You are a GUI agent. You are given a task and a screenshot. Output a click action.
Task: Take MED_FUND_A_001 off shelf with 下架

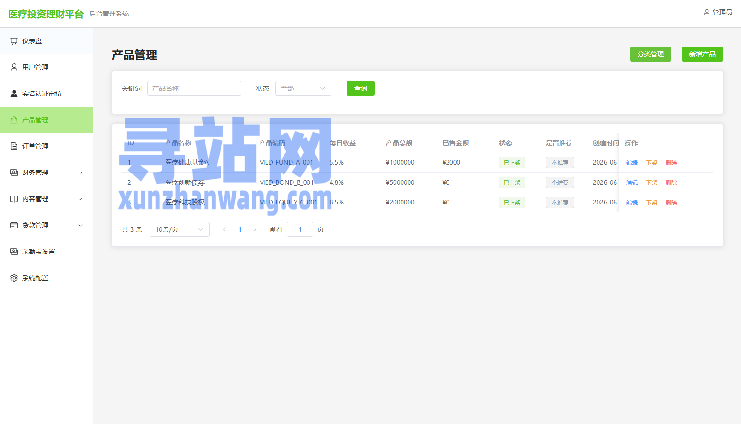pyautogui.click(x=652, y=163)
